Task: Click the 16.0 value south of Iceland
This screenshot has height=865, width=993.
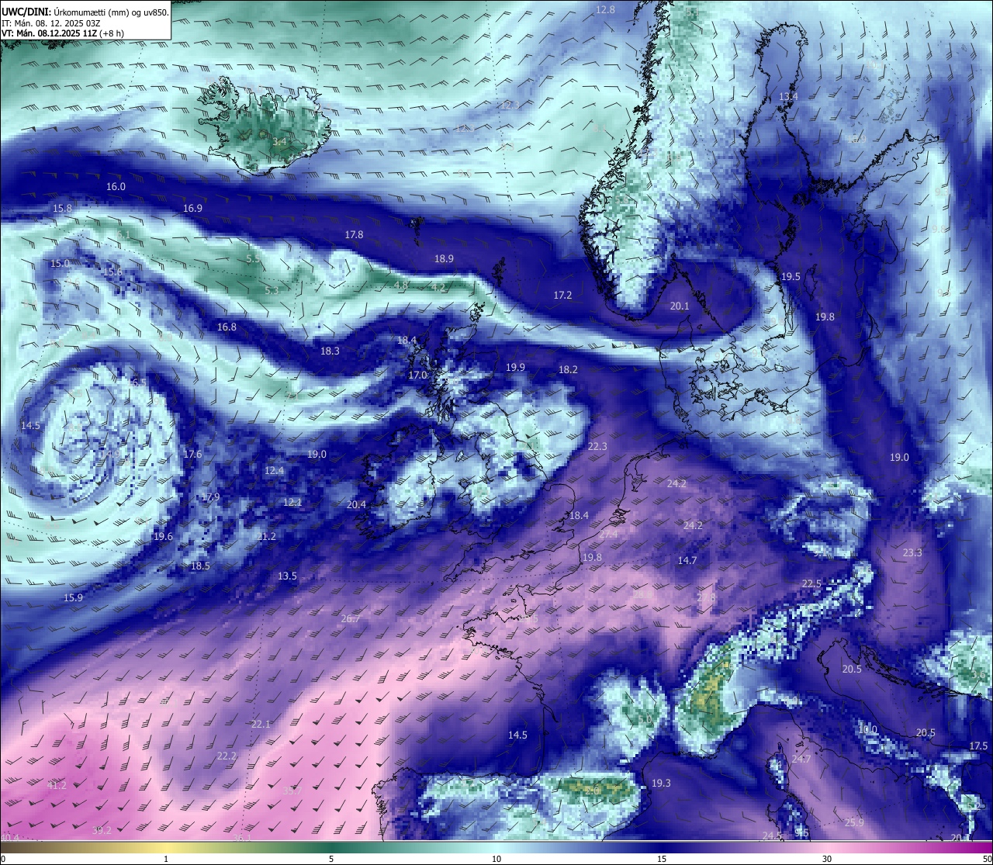Action: (116, 186)
